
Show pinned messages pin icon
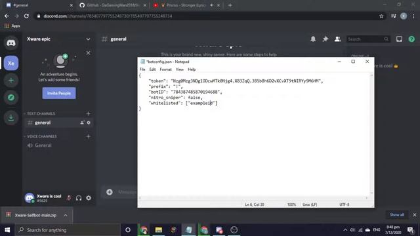pos(325,39)
